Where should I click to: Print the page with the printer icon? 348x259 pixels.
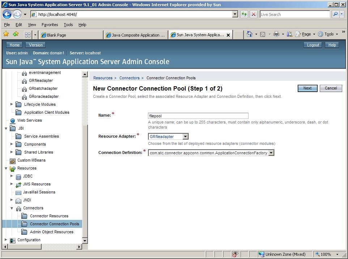276,34
